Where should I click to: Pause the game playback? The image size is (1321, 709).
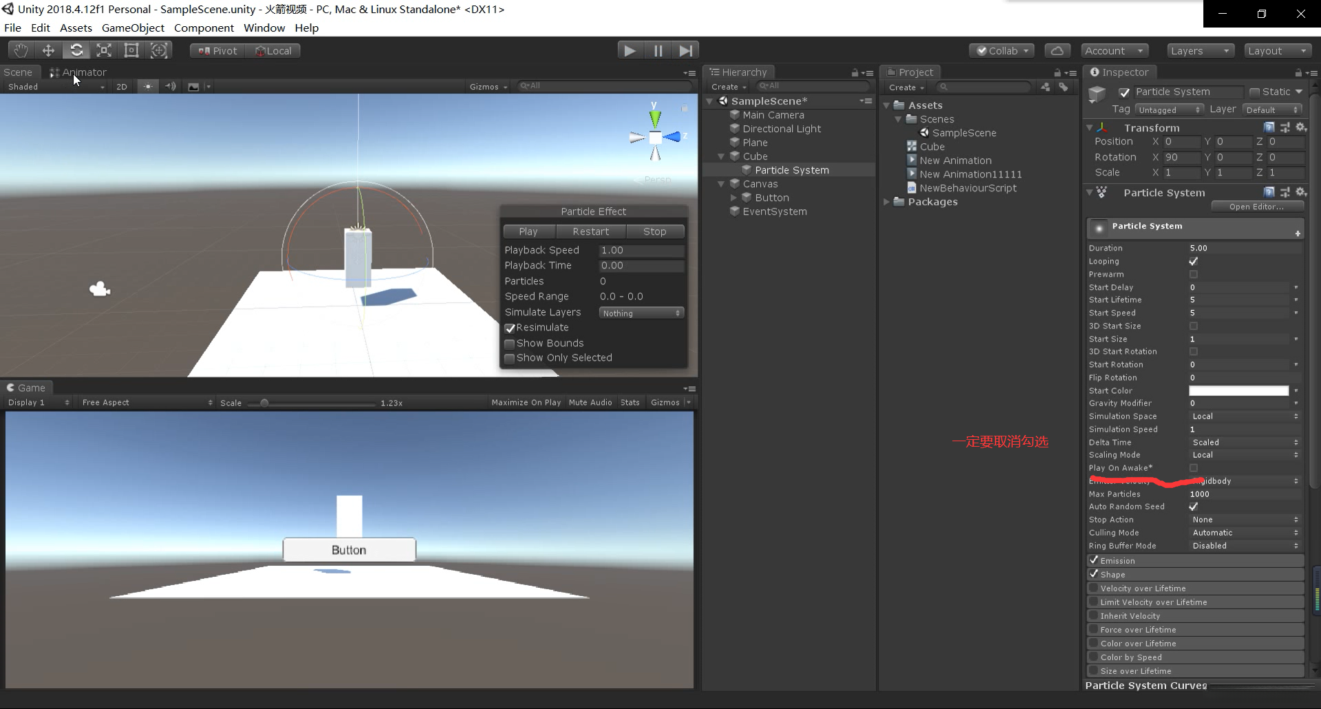point(658,50)
